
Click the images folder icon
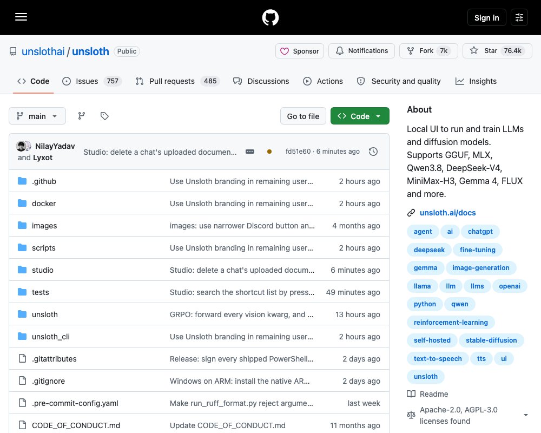point(22,226)
